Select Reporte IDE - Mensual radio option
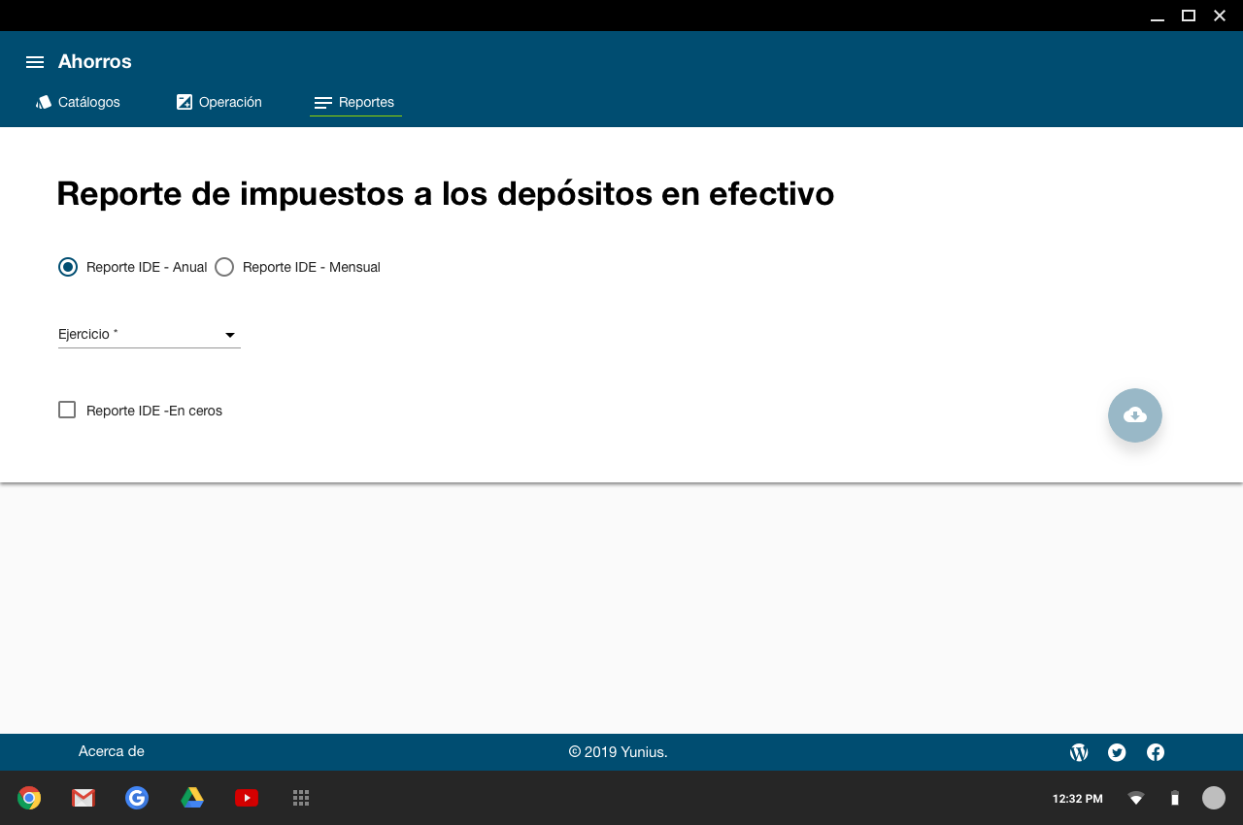The width and height of the screenshot is (1243, 825). 224,267
